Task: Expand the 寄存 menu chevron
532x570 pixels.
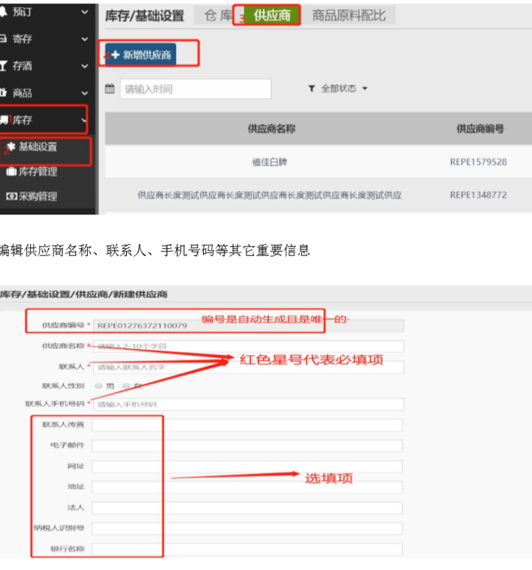Action: click(x=84, y=39)
